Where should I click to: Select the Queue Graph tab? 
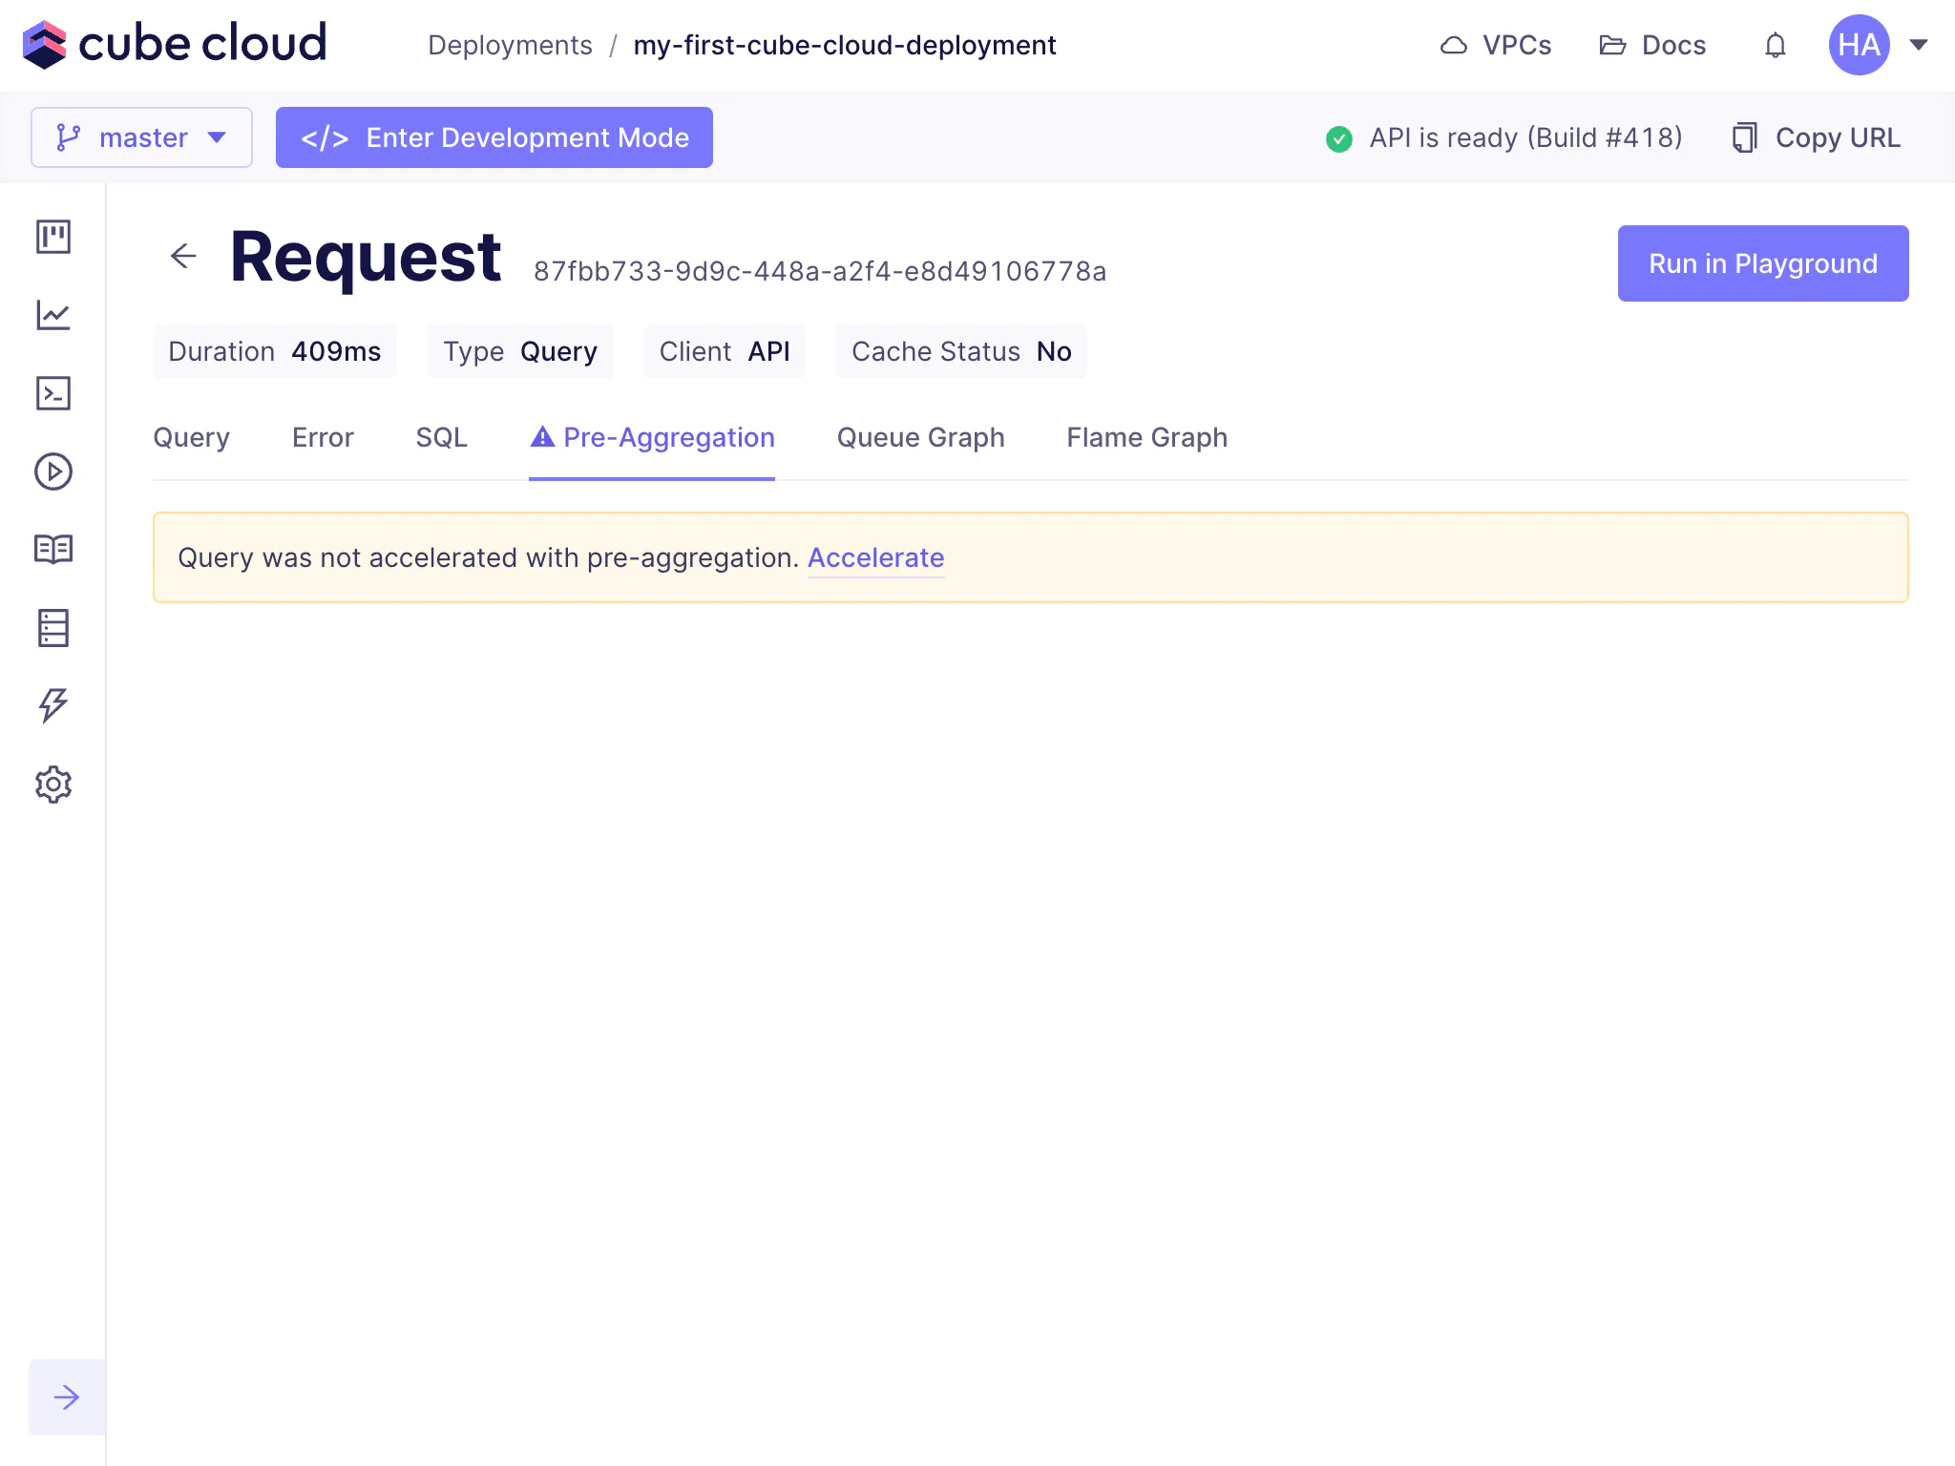920,437
